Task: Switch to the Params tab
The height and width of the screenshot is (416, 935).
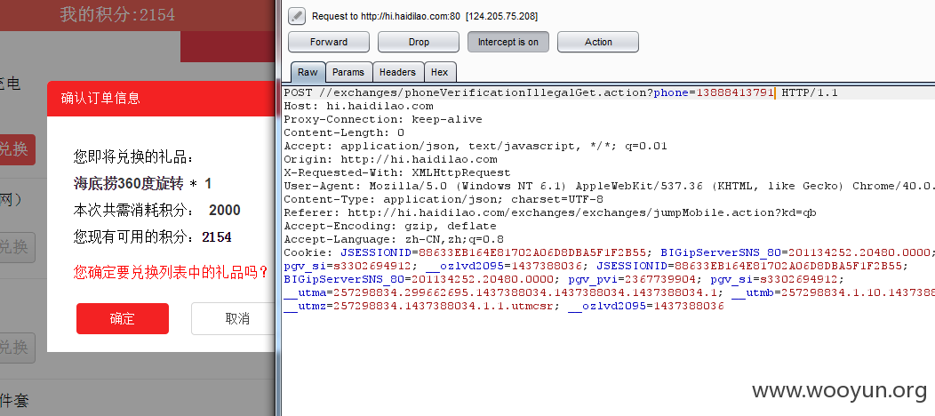Action: tap(348, 72)
